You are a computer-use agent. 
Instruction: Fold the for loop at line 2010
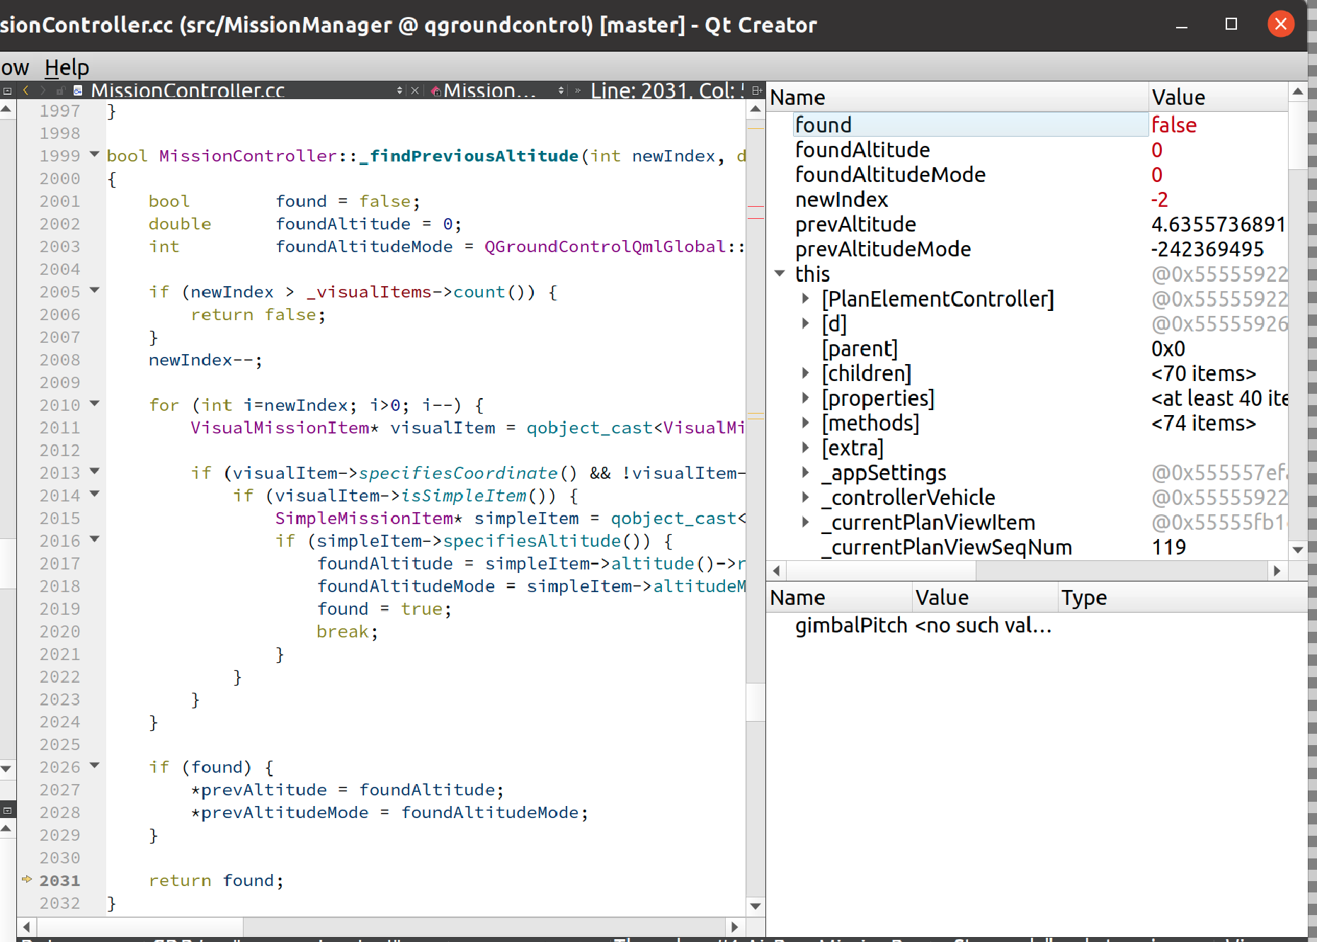94,404
